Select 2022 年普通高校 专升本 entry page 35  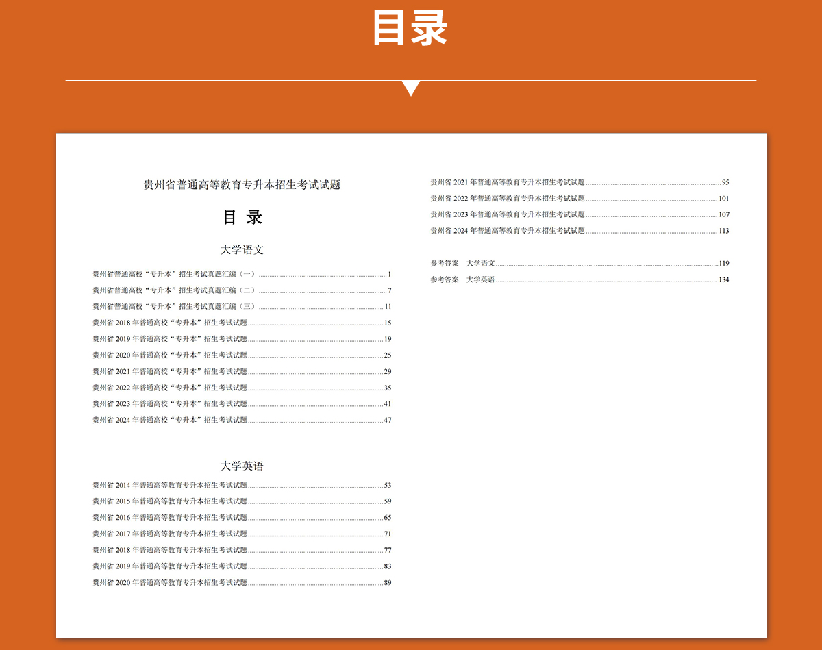pos(170,388)
